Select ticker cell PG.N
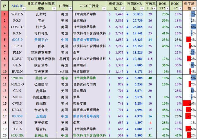The image size is (197, 139). click(x=17, y=21)
